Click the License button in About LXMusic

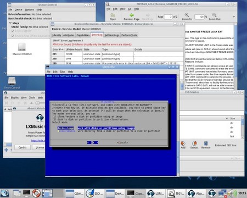(x=38, y=147)
